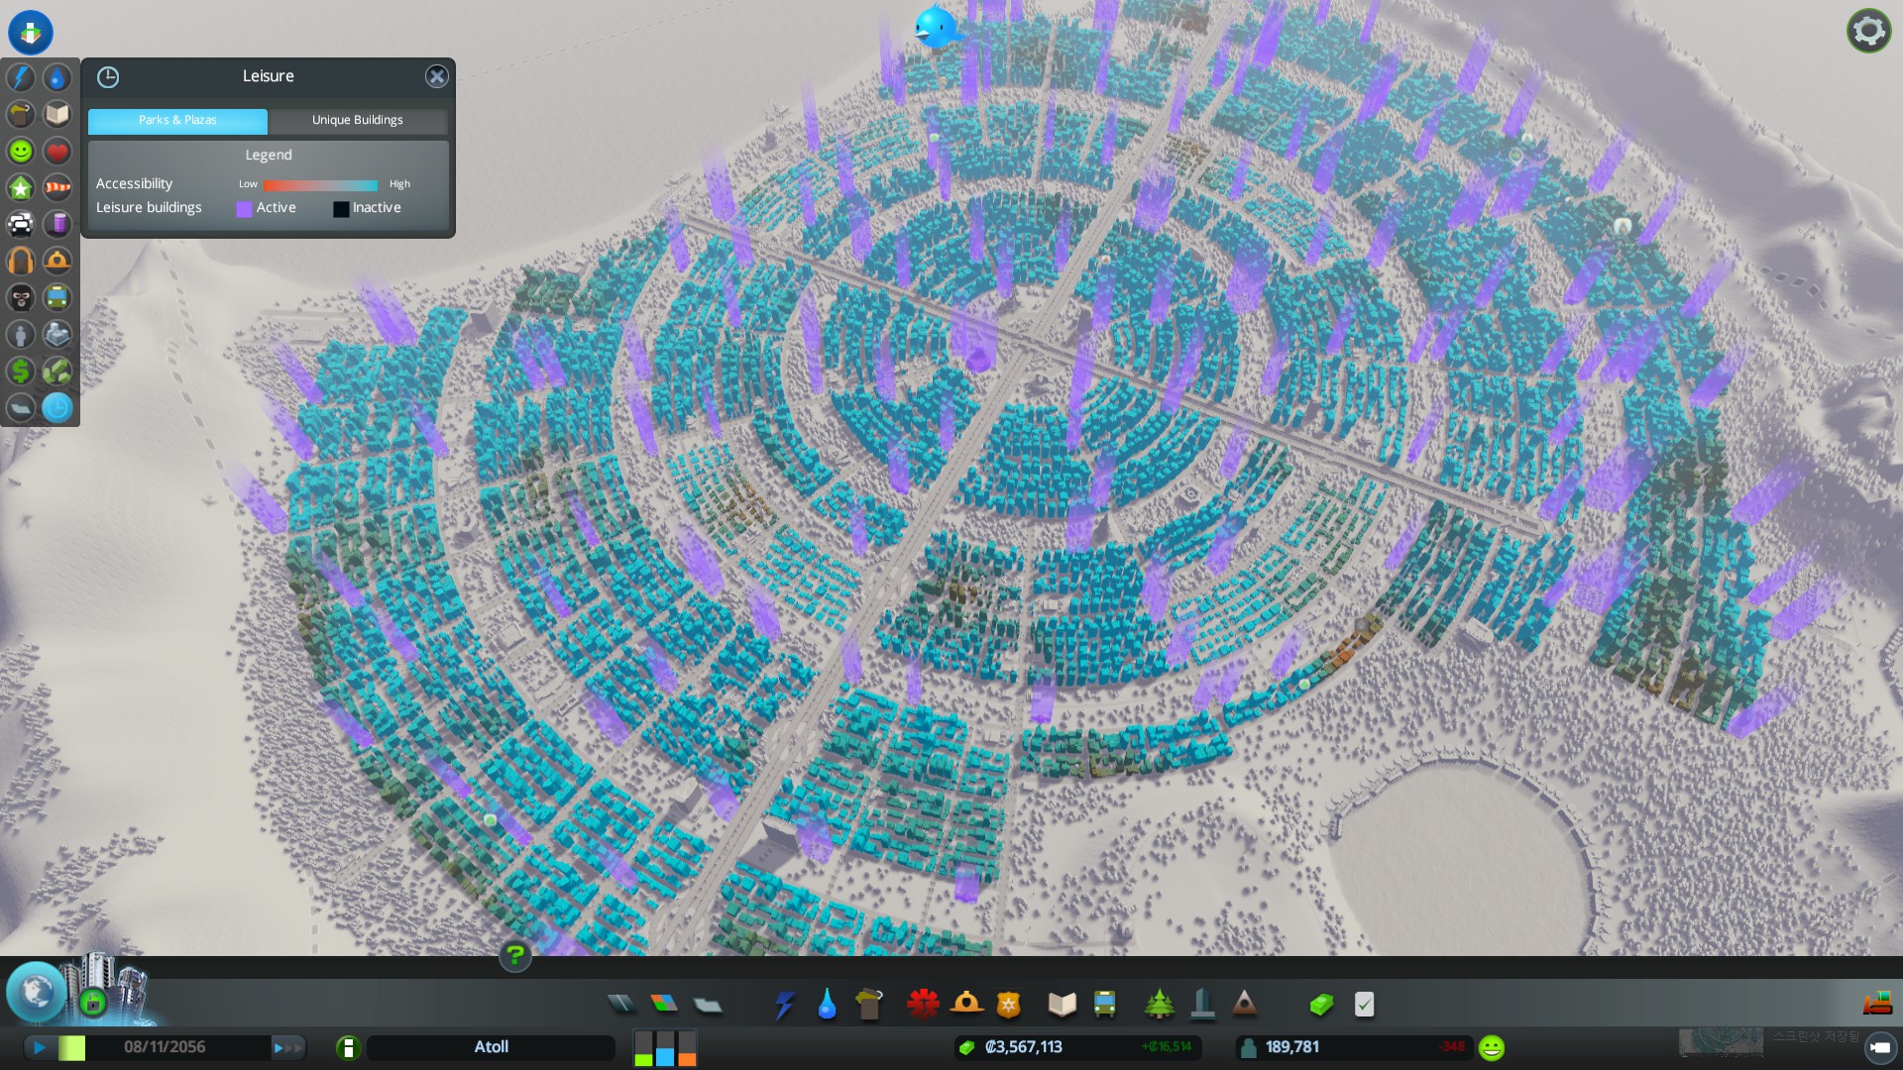Open Parks and decoration build menu

[1159, 1005]
